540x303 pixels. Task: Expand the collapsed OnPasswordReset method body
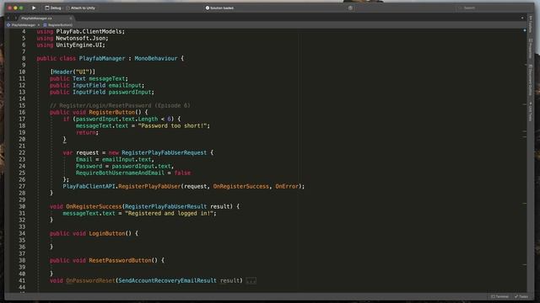(251, 280)
